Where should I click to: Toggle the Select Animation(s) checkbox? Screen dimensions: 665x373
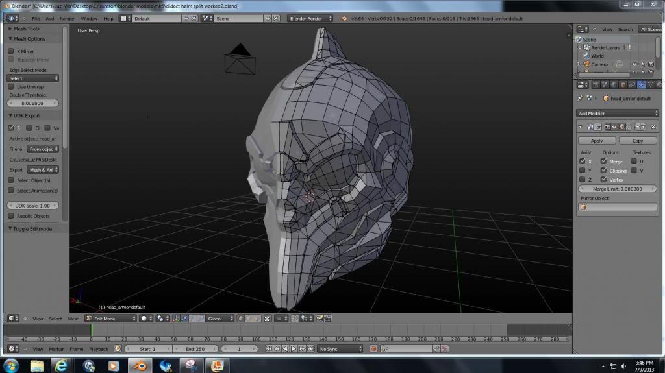(x=11, y=190)
